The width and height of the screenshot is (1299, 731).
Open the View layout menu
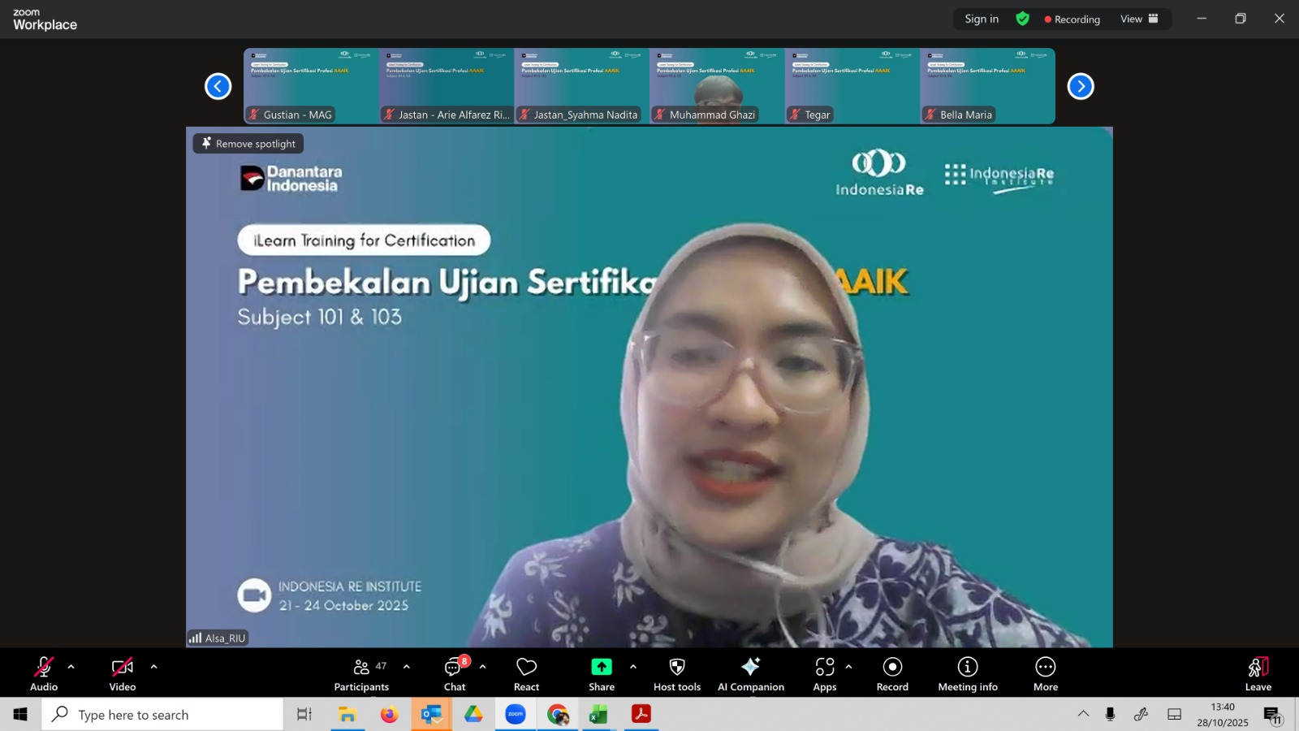pyautogui.click(x=1139, y=19)
